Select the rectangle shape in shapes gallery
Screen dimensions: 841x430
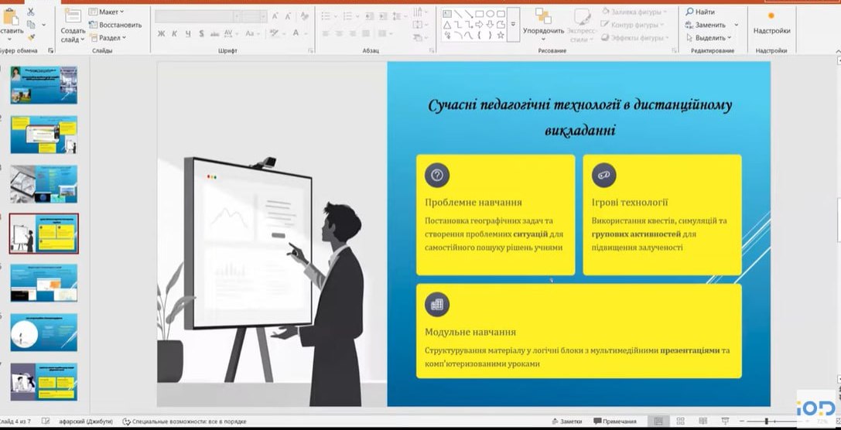tap(480, 13)
